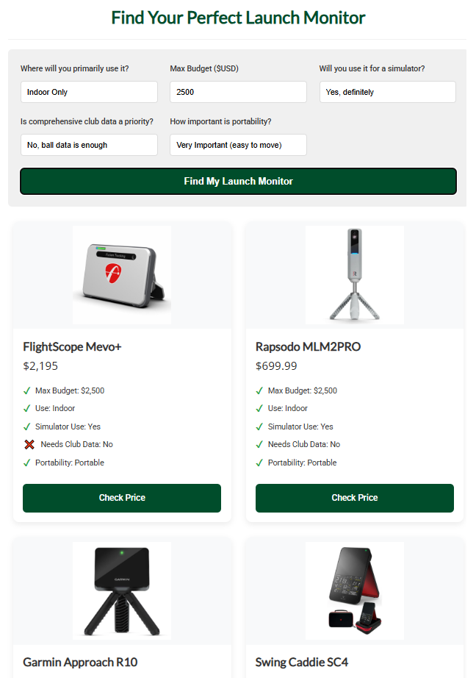Open the Indoor Only usage dropdown
Image resolution: width=476 pixels, height=678 pixels.
89,92
